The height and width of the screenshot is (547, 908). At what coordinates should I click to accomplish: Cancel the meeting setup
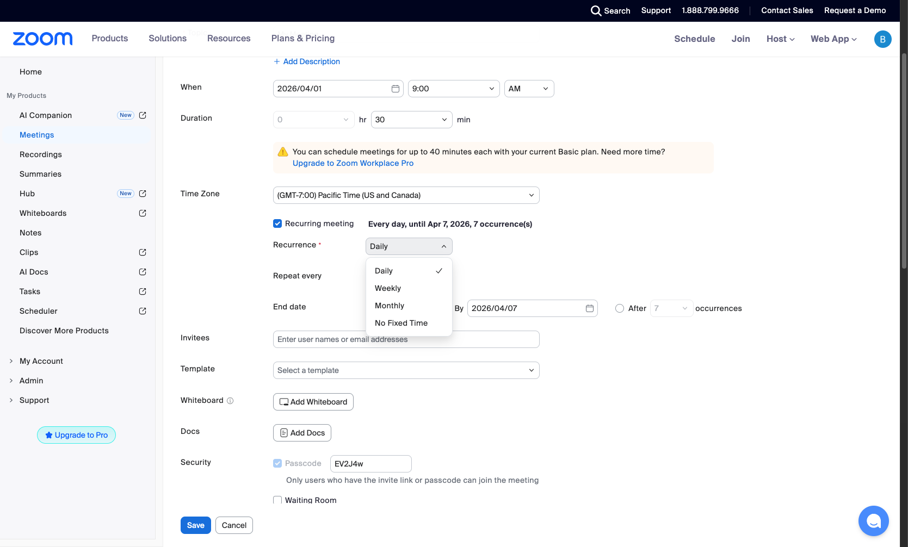tap(234, 525)
